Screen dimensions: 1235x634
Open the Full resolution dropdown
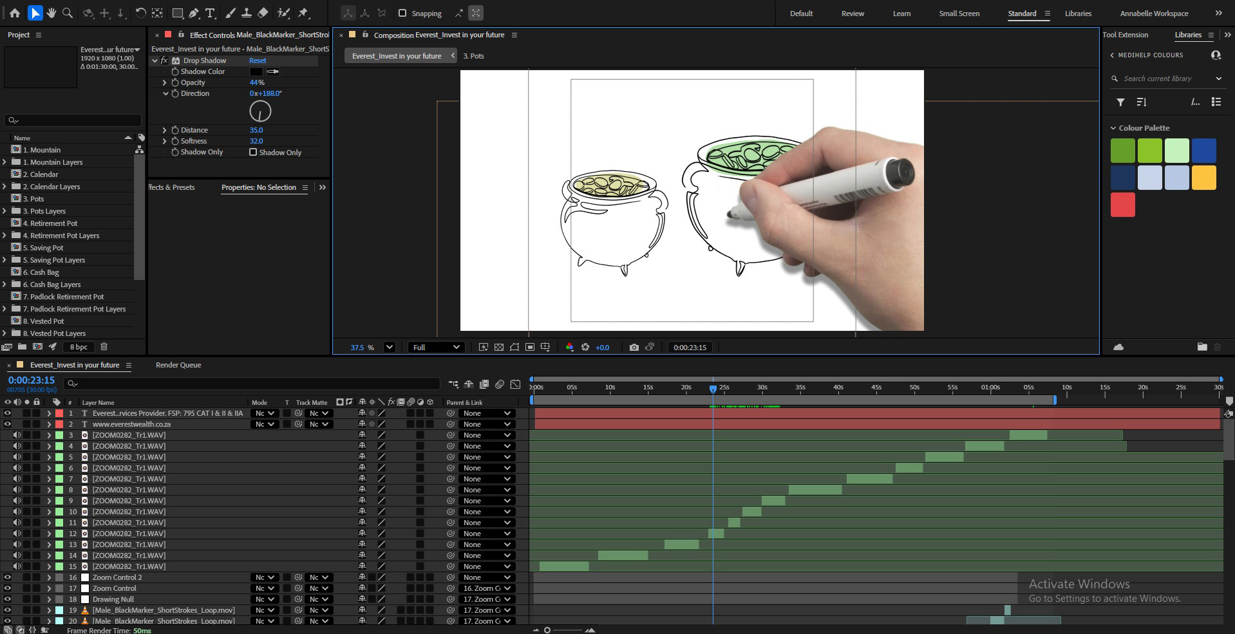tap(436, 347)
